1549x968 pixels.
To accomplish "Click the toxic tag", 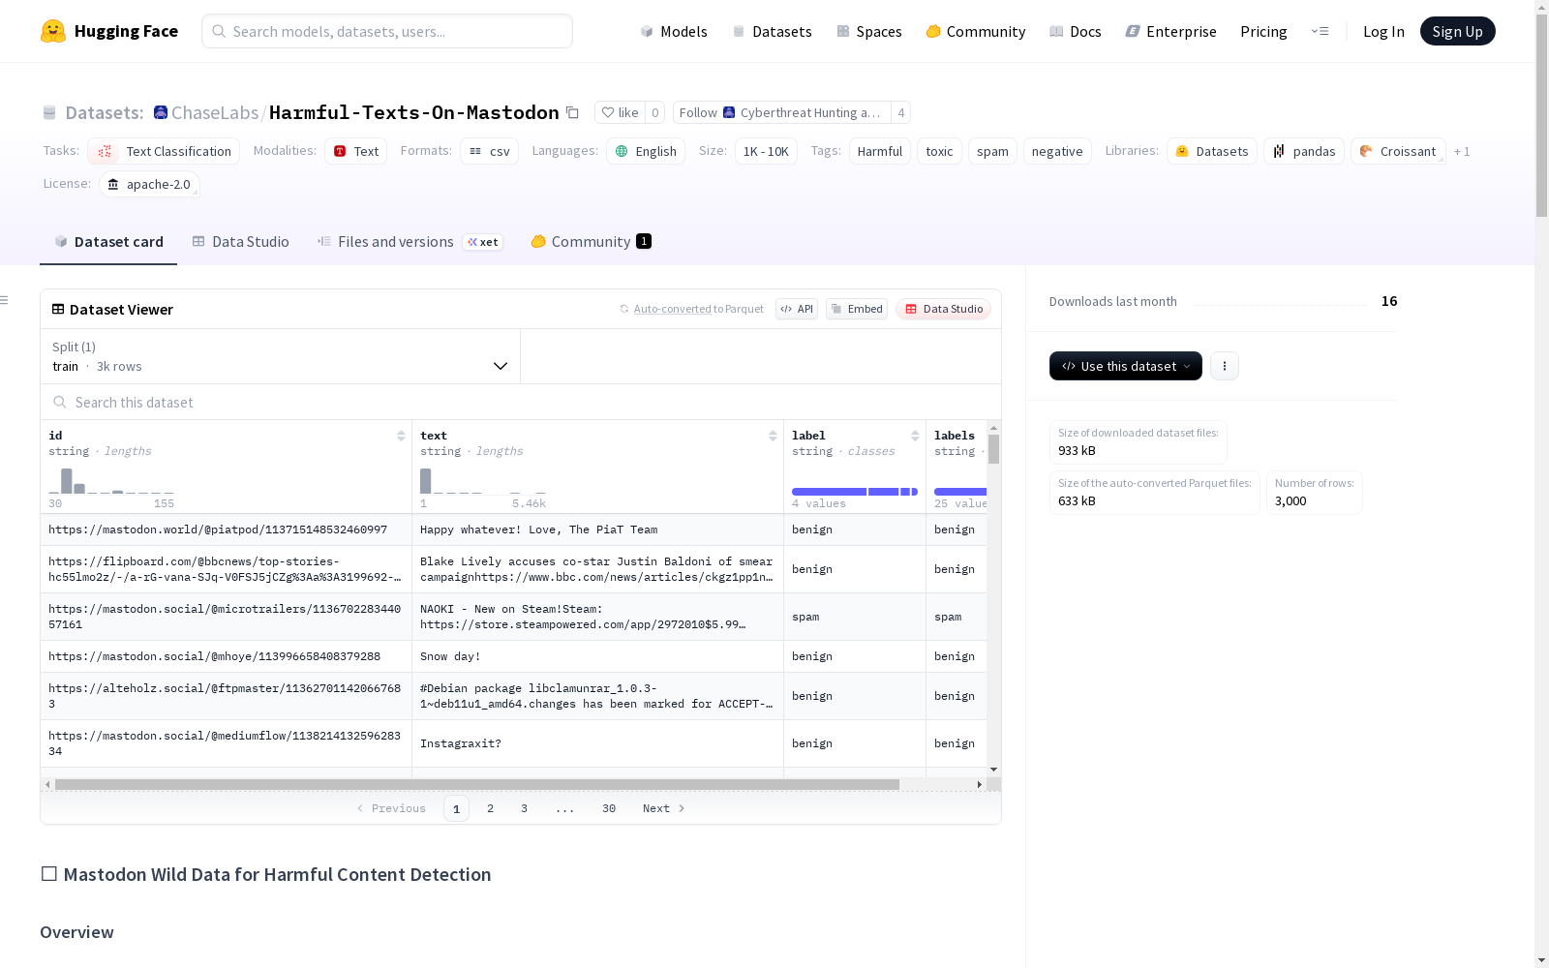I will [939, 151].
